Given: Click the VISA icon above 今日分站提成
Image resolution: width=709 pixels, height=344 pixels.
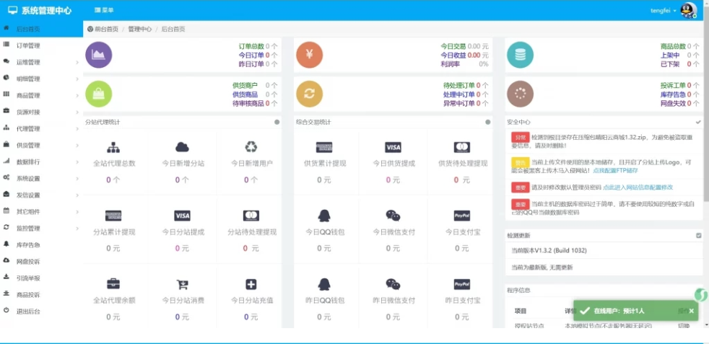Looking at the screenshot, I should coord(182,216).
